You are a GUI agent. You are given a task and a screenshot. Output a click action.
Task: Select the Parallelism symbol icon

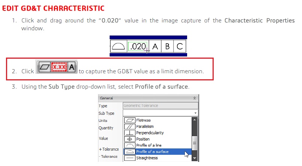pyautogui.click(x=129, y=127)
